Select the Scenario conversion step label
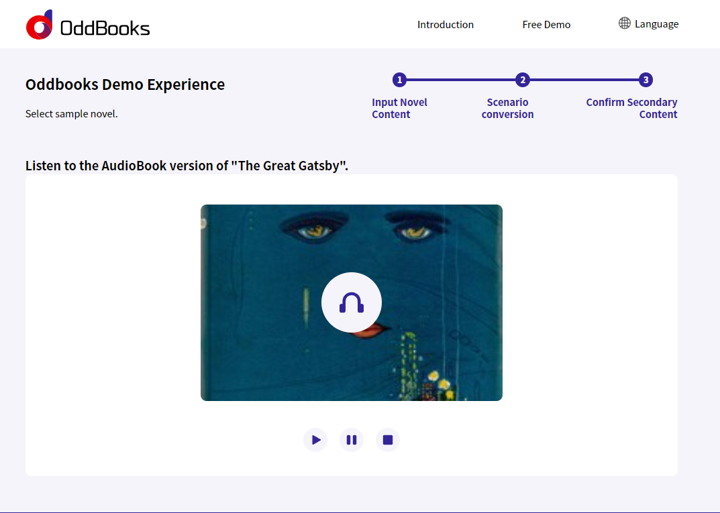The height and width of the screenshot is (513, 720). tap(507, 108)
